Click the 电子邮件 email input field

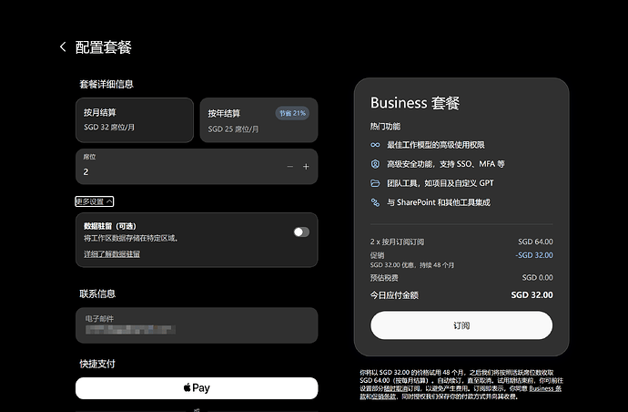[197, 325]
